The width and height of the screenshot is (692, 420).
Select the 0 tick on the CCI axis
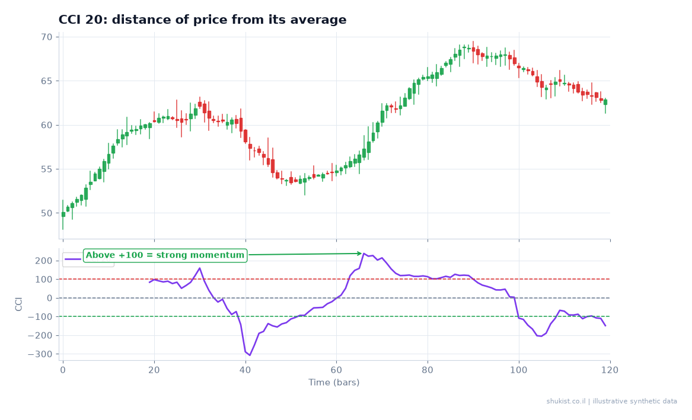tap(50, 299)
